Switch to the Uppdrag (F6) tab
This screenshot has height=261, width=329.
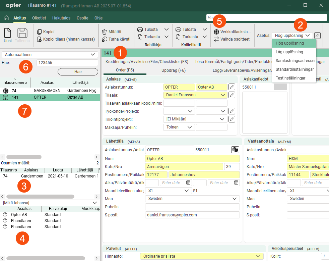click(174, 70)
